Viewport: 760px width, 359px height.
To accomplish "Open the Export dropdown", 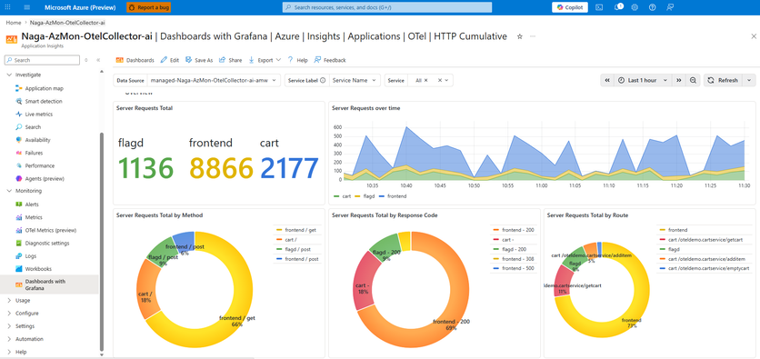I will (265, 60).
